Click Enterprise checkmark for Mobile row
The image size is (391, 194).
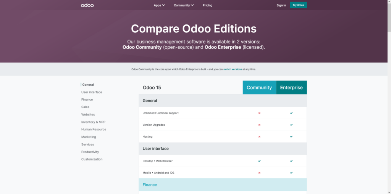tap(291, 173)
